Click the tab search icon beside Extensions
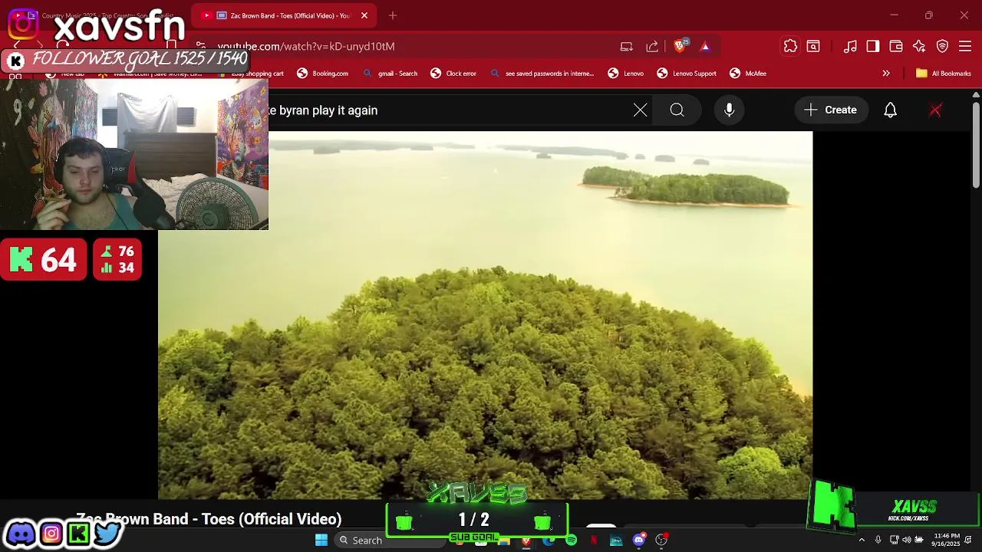Screen dimensions: 982x552 pos(813,46)
